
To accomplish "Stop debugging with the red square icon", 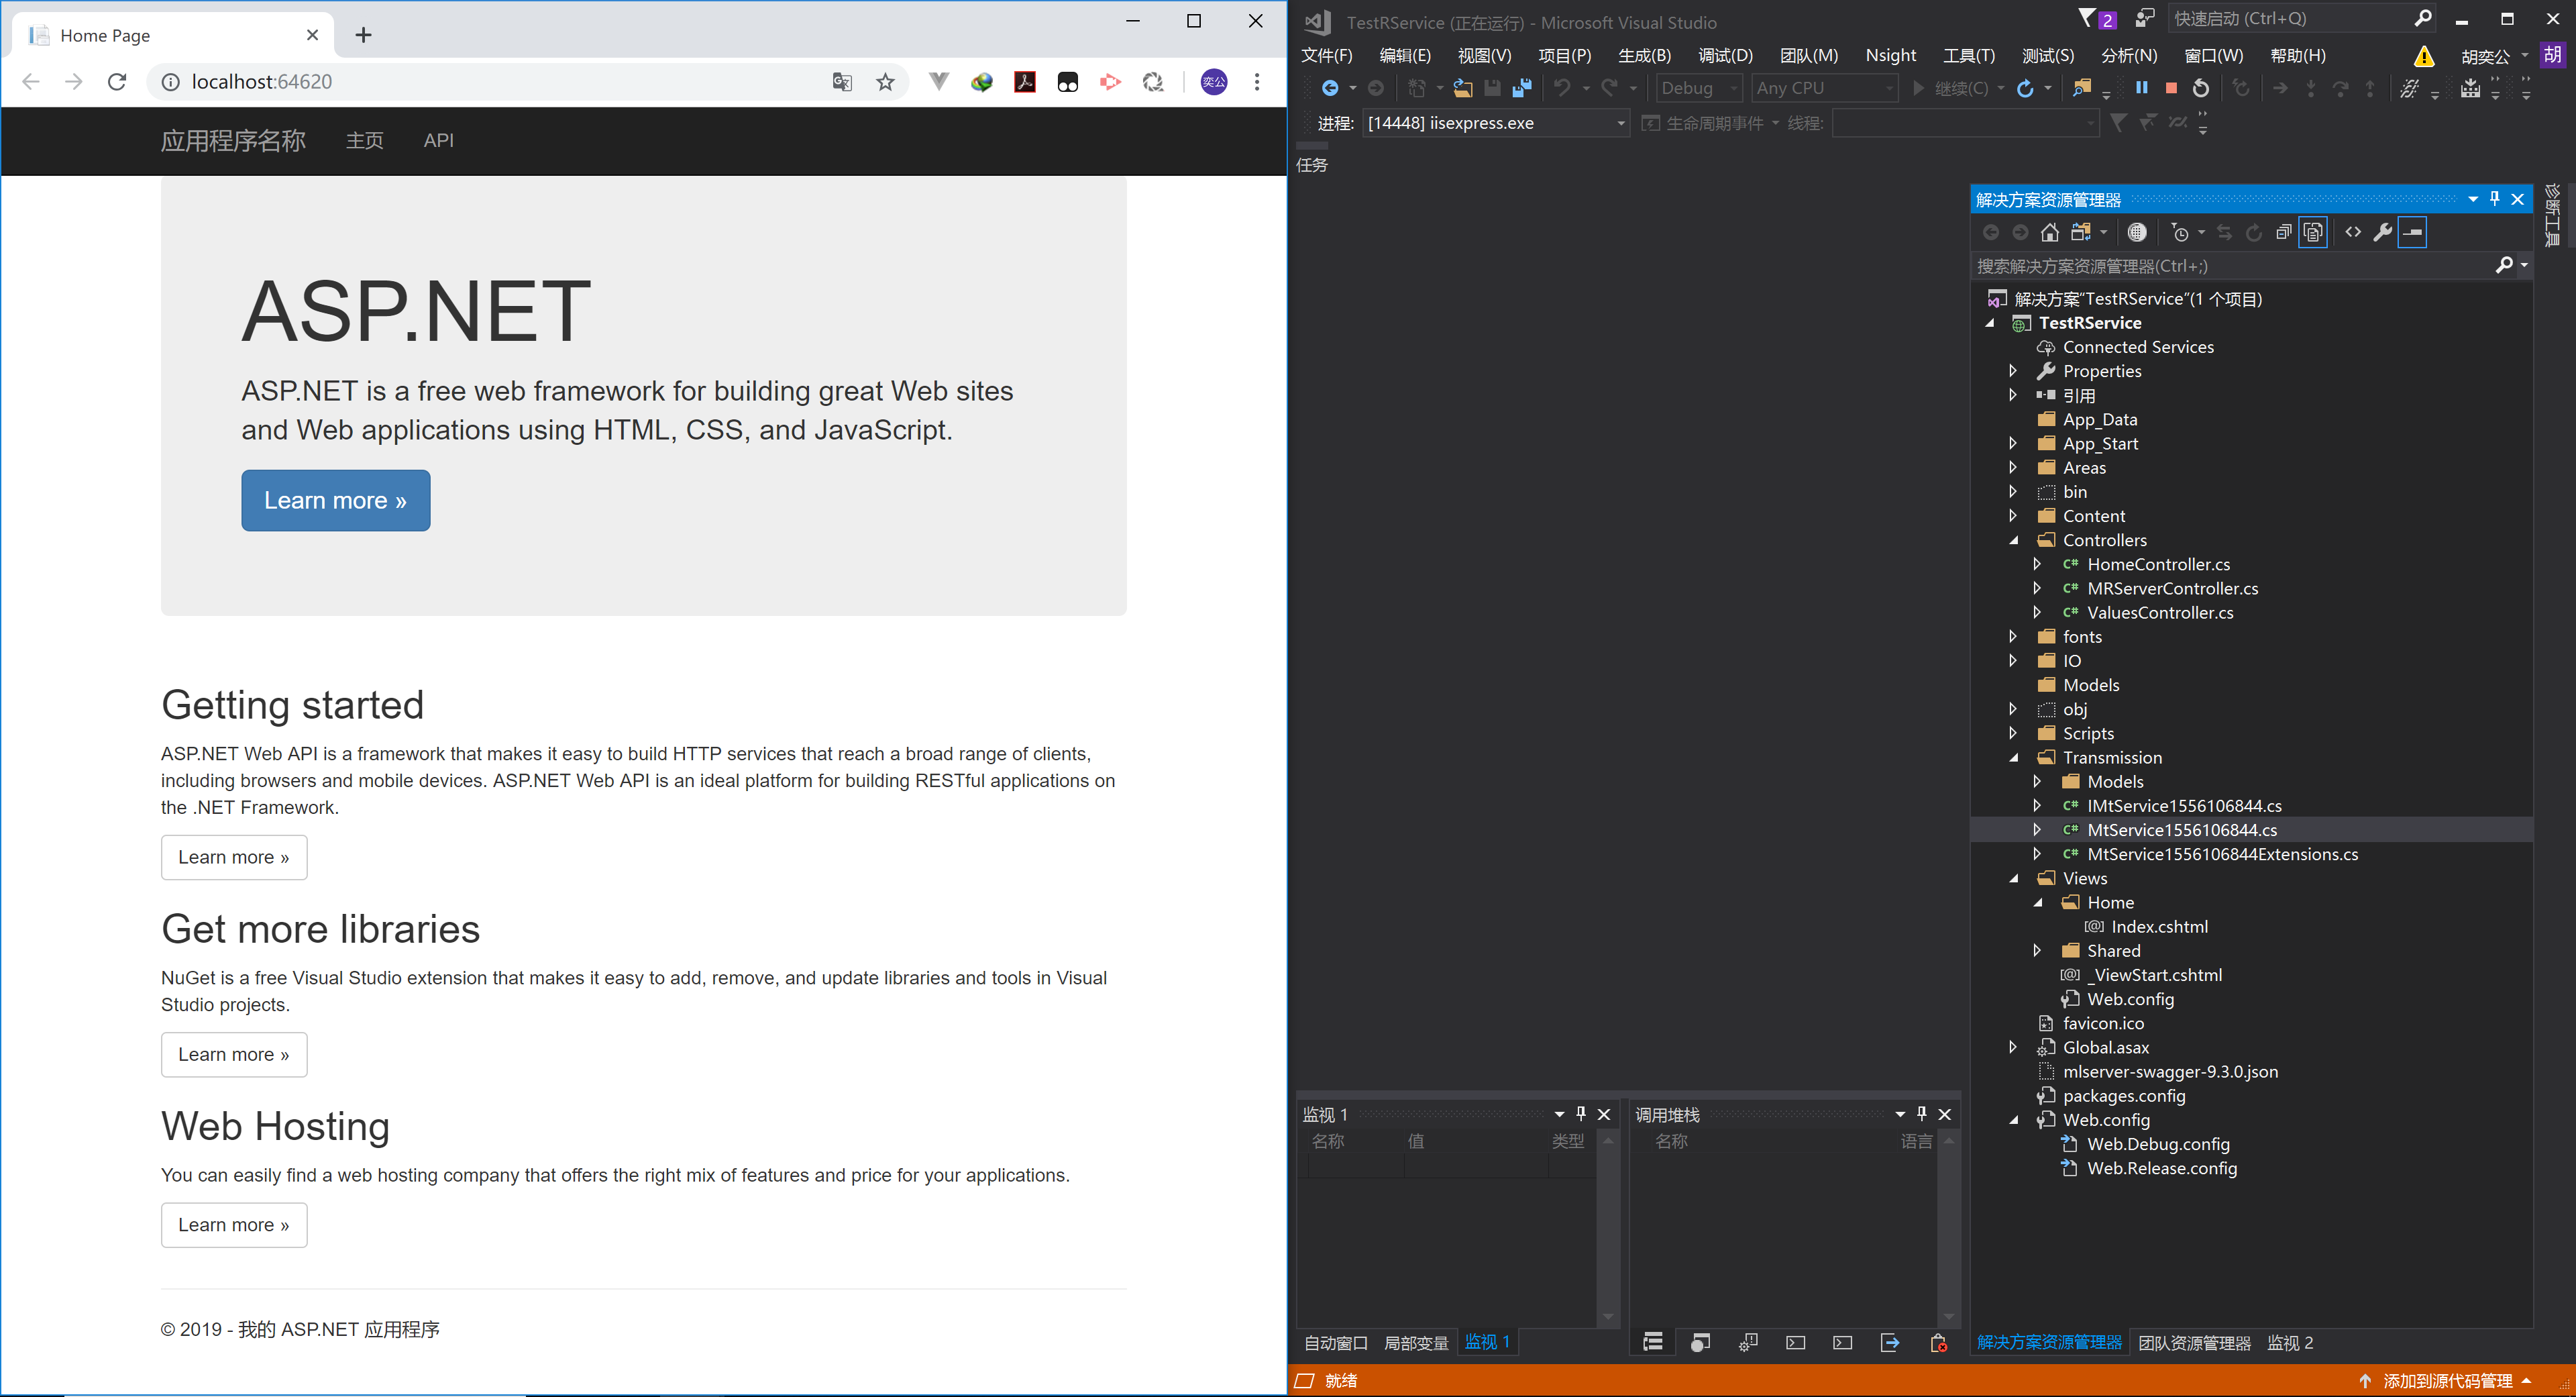I will coord(2171,88).
